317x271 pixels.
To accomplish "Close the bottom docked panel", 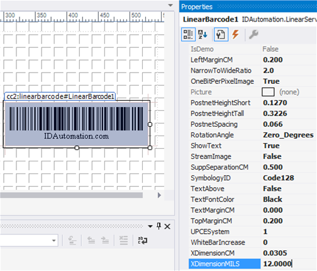I will click(x=167, y=226).
